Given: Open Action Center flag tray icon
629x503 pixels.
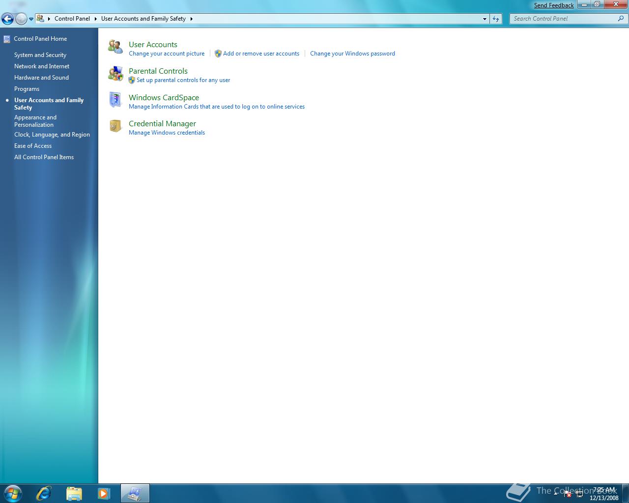Looking at the screenshot, I should point(567,494).
